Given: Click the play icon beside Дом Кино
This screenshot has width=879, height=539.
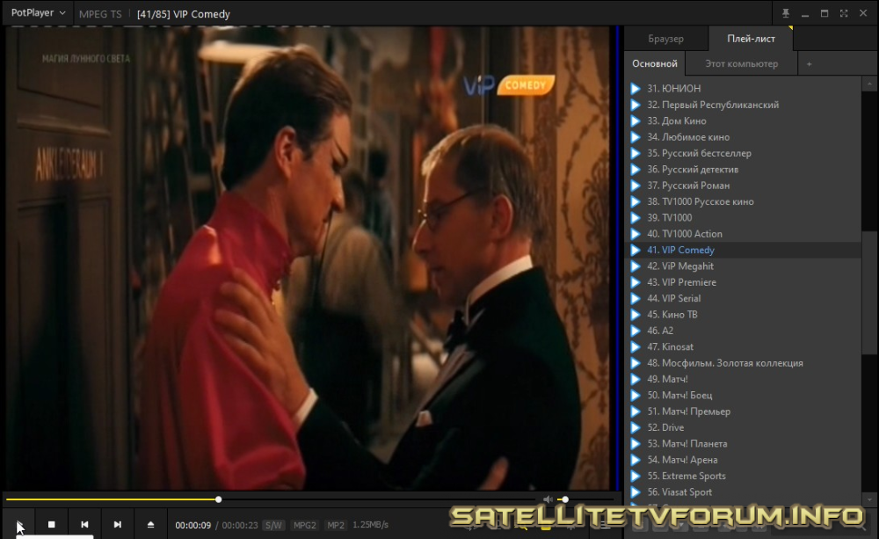Looking at the screenshot, I should [x=636, y=121].
